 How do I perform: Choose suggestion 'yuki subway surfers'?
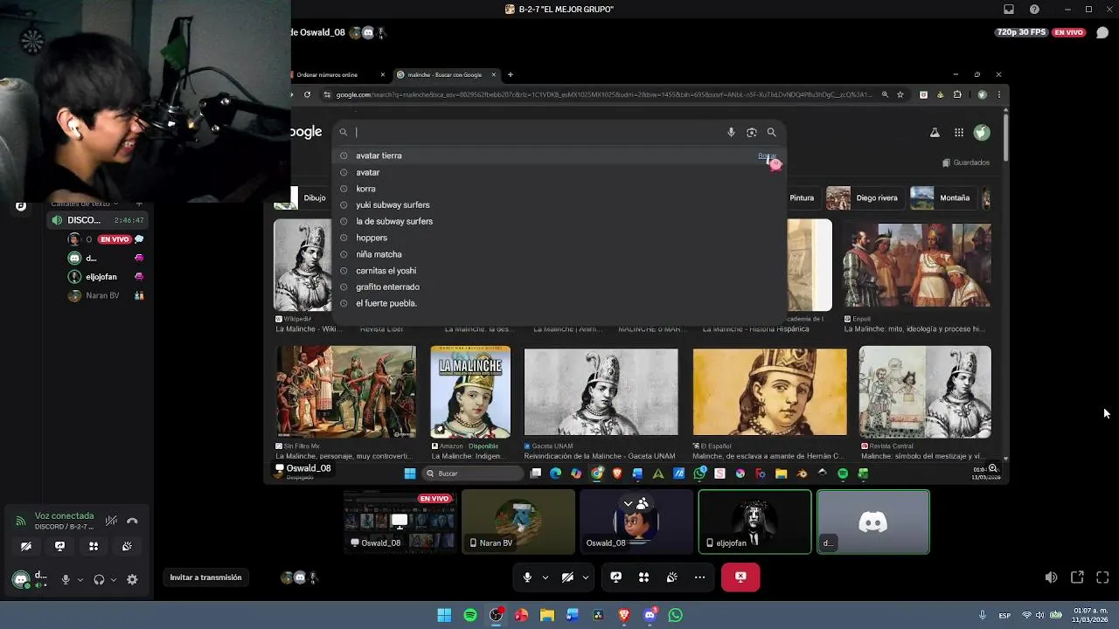(559, 205)
